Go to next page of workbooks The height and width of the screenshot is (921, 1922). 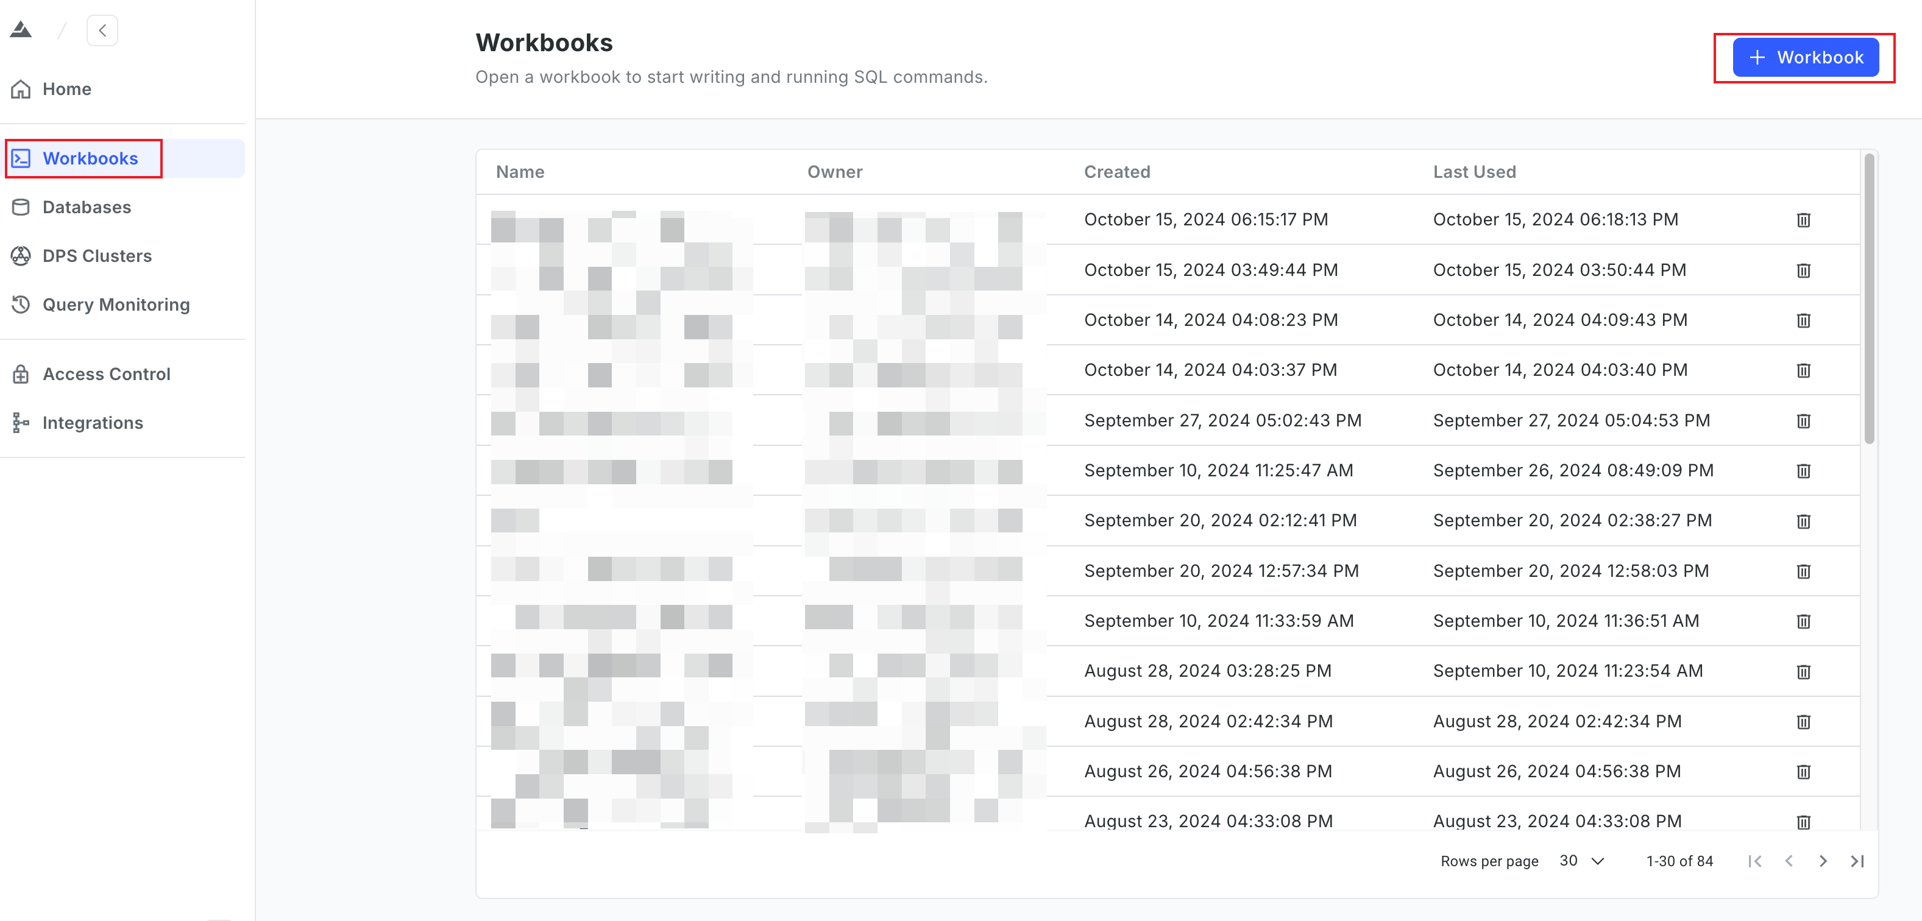tap(1822, 861)
